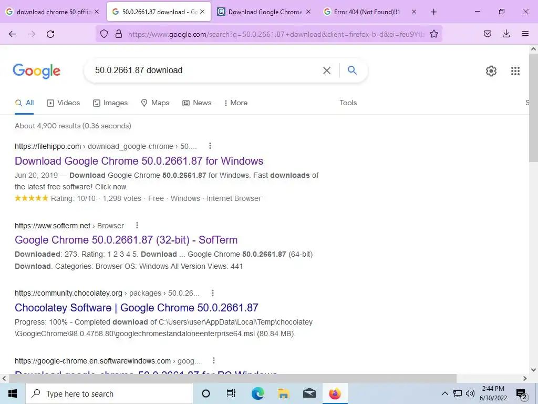Click the forward navigation arrow
Screen dimensions: 538x404
point(32,34)
